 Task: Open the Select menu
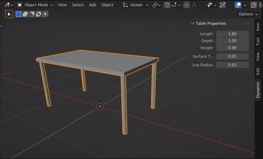[x=78, y=5]
